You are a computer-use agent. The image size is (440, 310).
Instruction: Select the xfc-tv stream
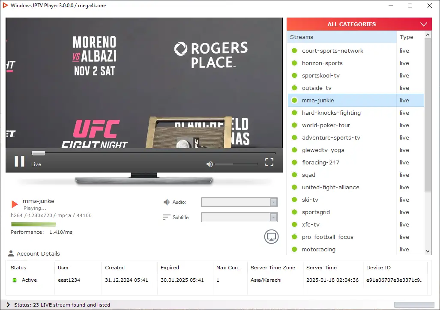click(x=356, y=224)
